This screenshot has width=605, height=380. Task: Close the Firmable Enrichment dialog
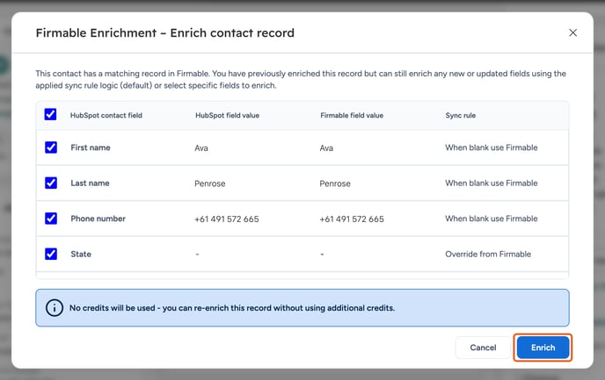[573, 32]
